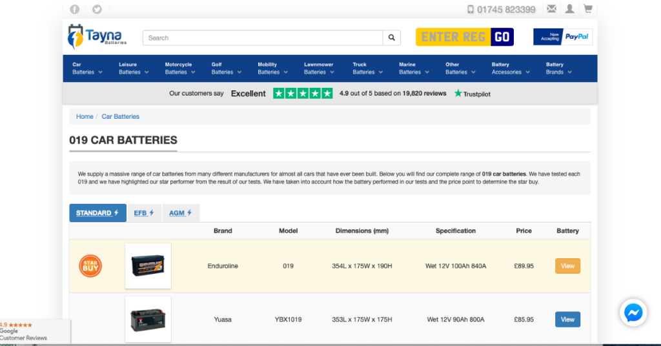Screen dimensions: 661x346
Task: View the Yuasa YBX1019 battery
Action: (567, 320)
